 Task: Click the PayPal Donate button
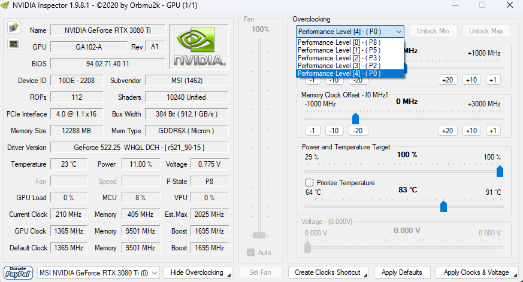coord(19,272)
